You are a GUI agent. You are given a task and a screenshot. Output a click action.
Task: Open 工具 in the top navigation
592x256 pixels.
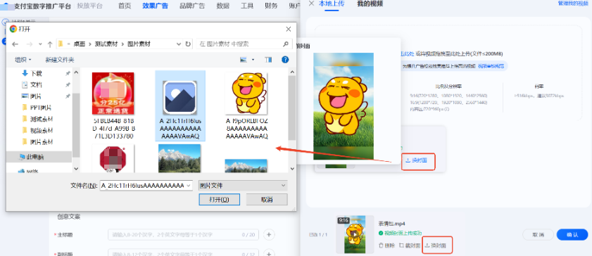pos(247,6)
